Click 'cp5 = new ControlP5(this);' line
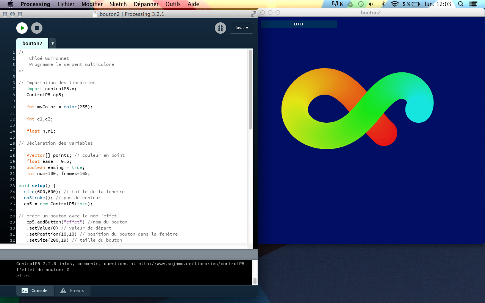 (x=58, y=204)
